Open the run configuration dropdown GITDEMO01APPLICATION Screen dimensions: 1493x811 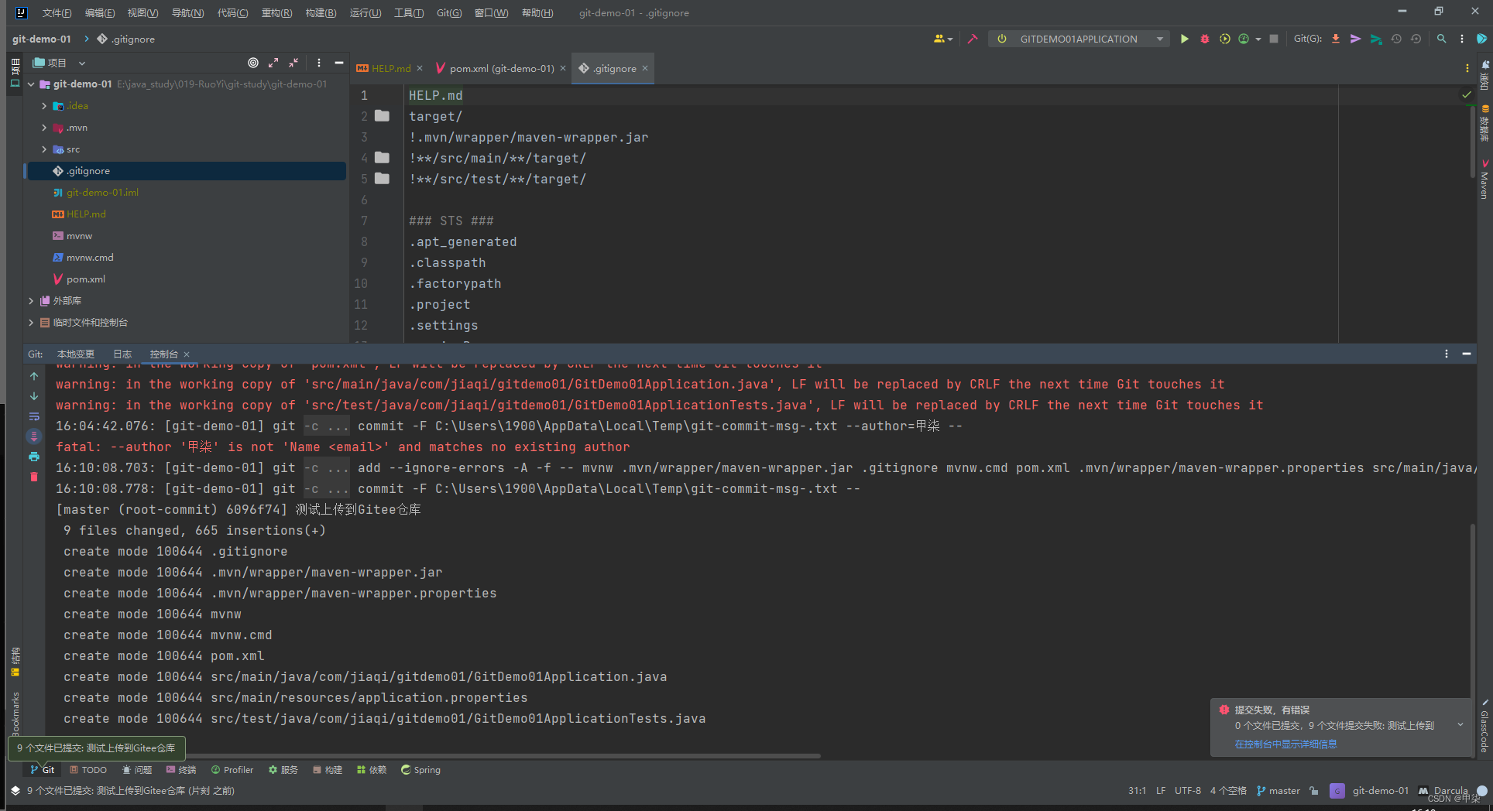click(1079, 39)
